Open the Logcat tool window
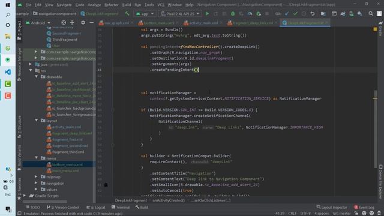Screen dimensions: 384x216 click(x=96, y=207)
